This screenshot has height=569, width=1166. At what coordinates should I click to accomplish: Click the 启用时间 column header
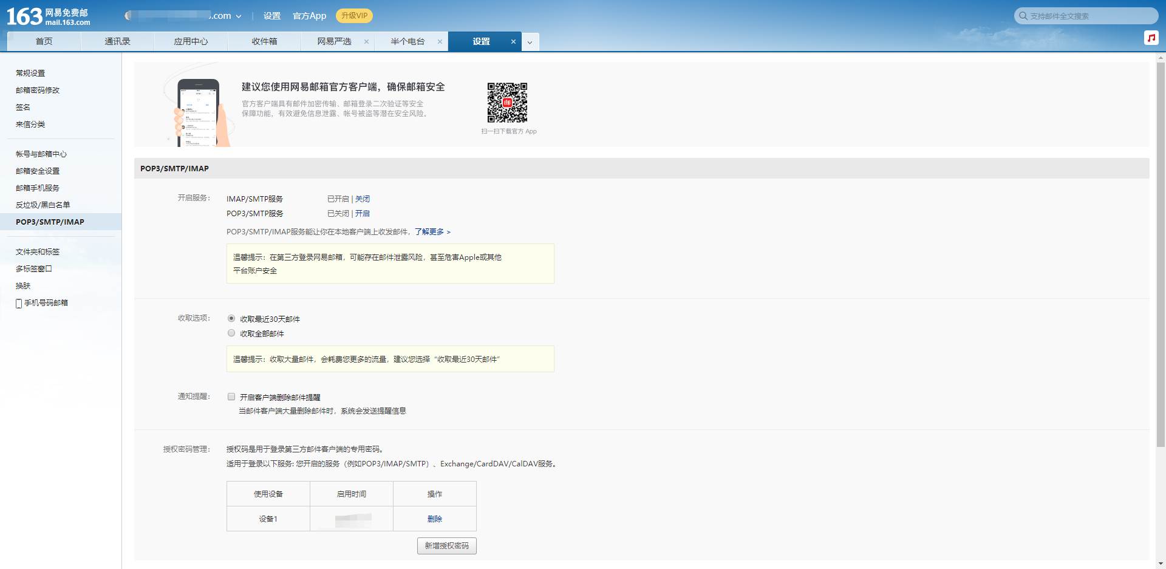(352, 494)
